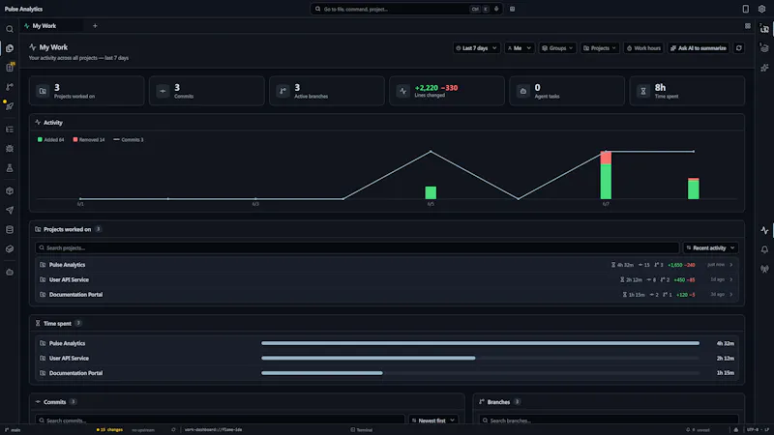
Task: Open the Projects filter dropdown
Action: (x=600, y=47)
